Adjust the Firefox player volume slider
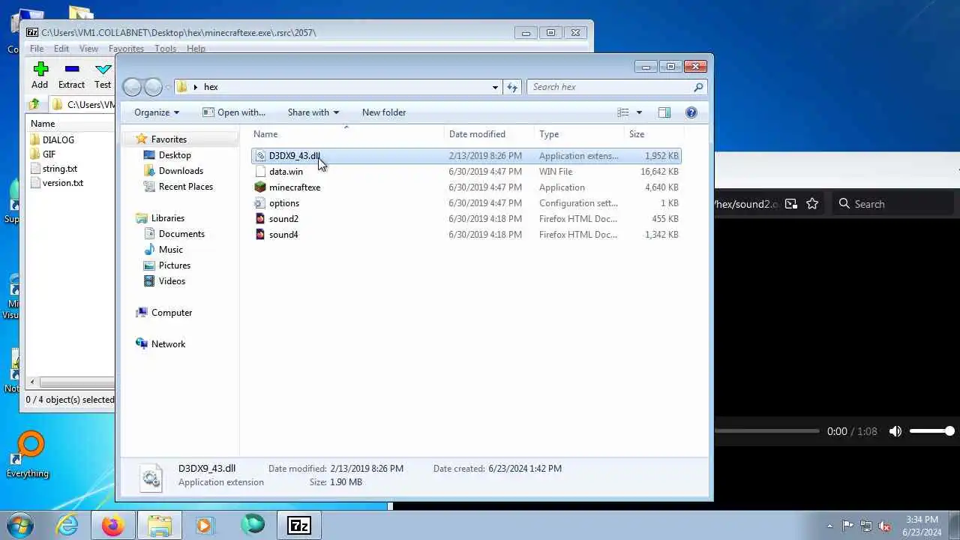This screenshot has width=960, height=540. pos(931,431)
